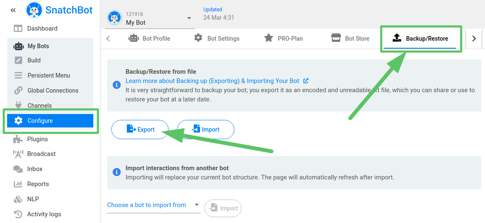Viewport: 485px width, 223px height.
Task: Click the Export button
Action: point(140,130)
